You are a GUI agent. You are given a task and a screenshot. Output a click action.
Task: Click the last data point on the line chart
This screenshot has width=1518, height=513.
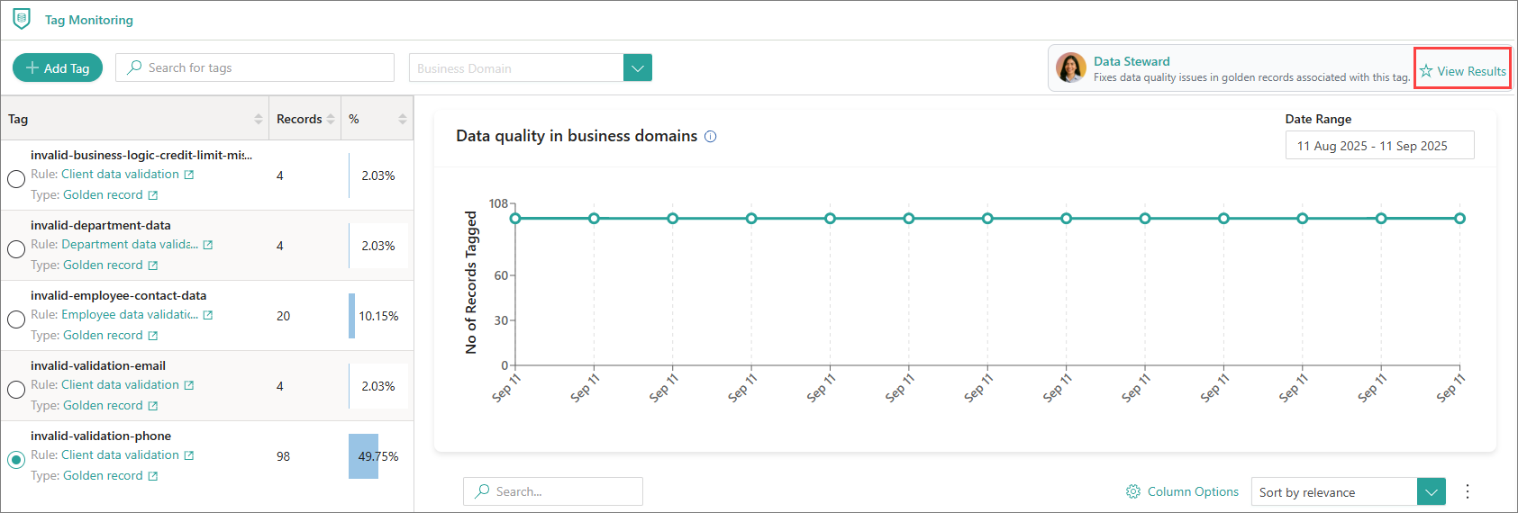[1459, 219]
